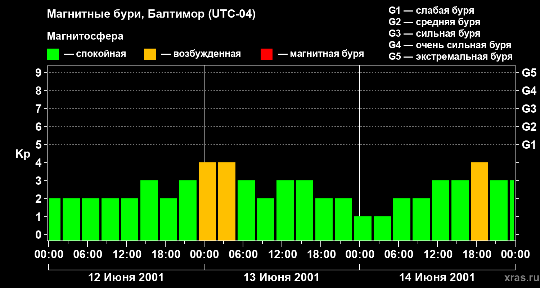
Task: Click the 'G4 — очень сильная буря' legend line
Action: (450, 45)
